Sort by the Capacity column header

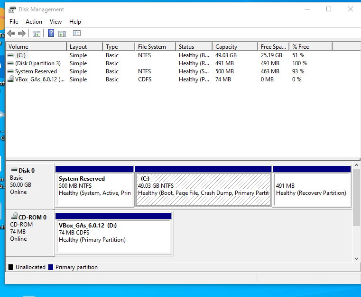(235, 47)
